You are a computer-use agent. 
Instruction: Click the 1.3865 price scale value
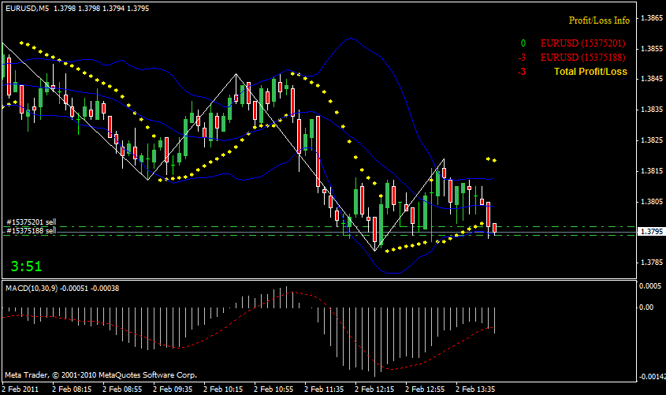(652, 18)
